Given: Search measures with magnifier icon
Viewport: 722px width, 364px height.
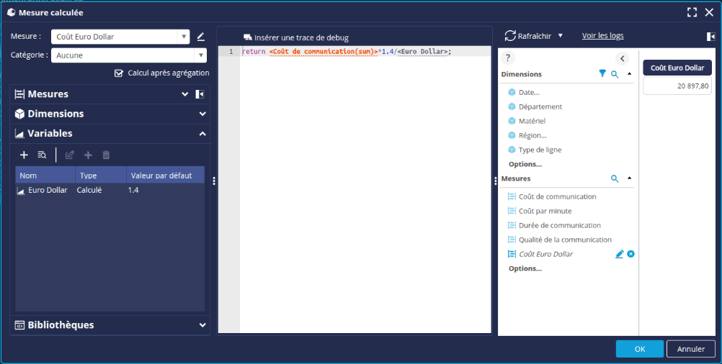Looking at the screenshot, I should (615, 178).
